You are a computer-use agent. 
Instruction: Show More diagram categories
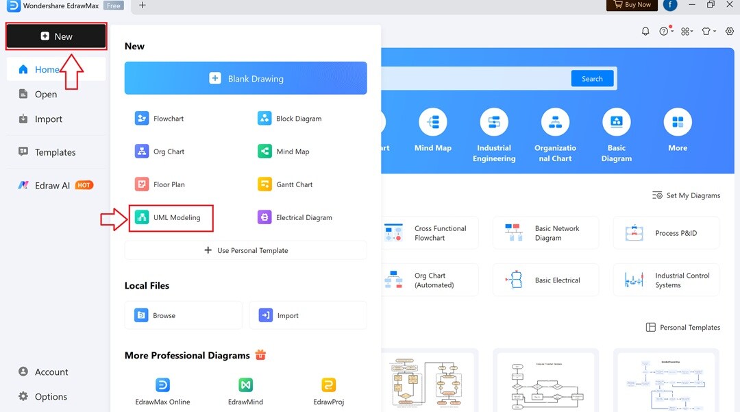click(x=678, y=130)
